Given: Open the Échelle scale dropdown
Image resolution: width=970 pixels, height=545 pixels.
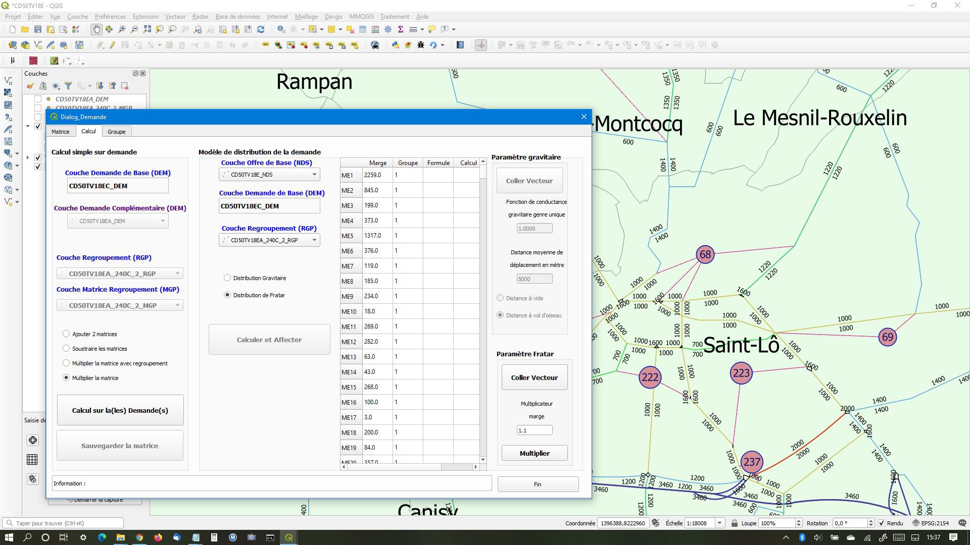Looking at the screenshot, I should tap(720, 523).
